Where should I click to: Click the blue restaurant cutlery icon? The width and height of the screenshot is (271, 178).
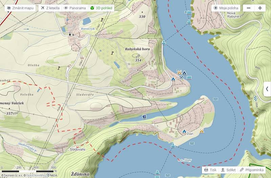(x=182, y=77)
